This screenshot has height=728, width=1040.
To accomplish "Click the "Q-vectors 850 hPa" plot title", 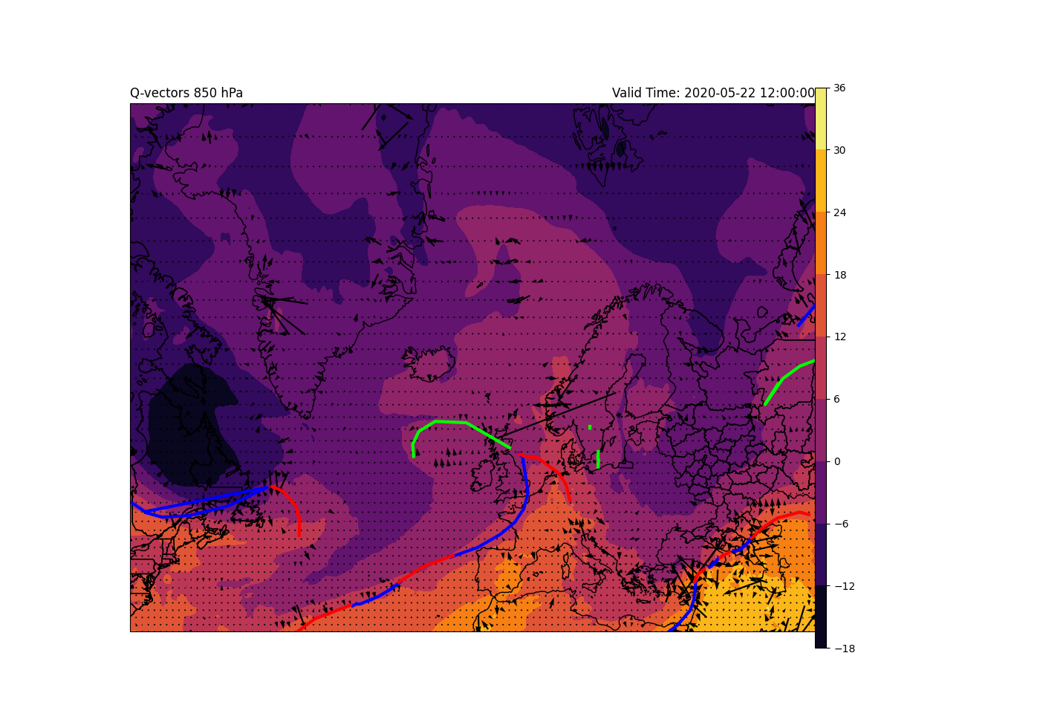I will point(186,93).
